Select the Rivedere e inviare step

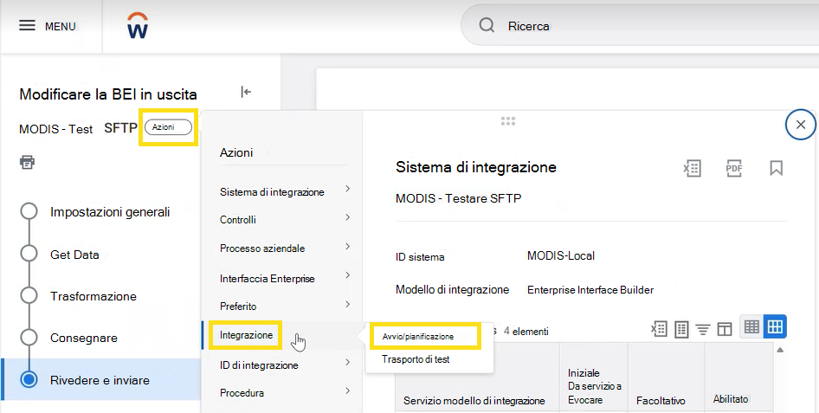(x=100, y=379)
